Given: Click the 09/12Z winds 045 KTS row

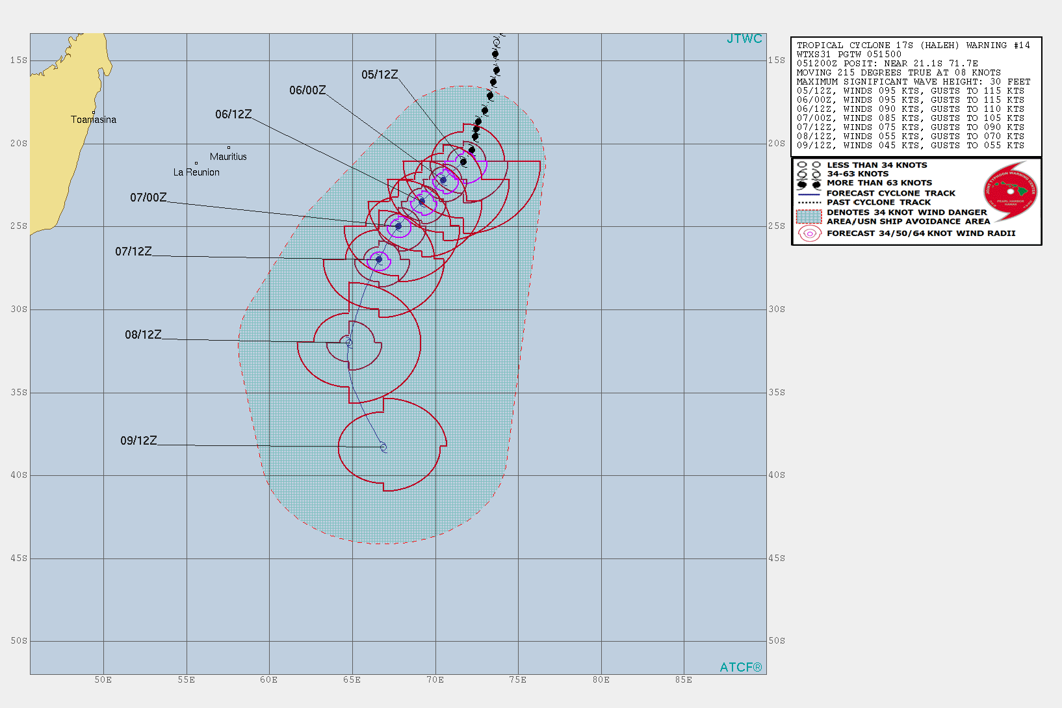Looking at the screenshot, I should coord(911,146).
